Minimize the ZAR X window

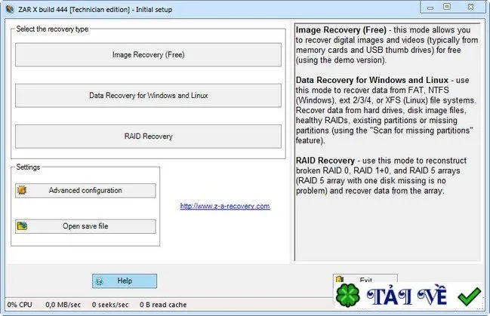pos(430,8)
